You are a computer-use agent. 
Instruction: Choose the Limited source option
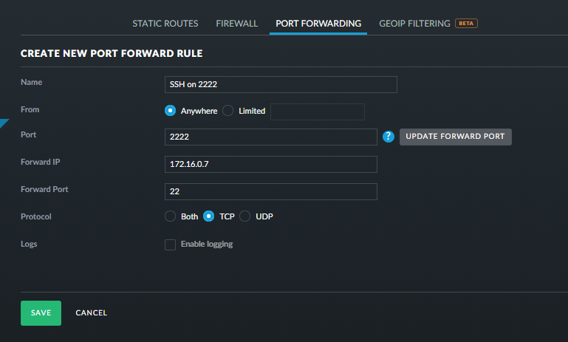coord(227,111)
